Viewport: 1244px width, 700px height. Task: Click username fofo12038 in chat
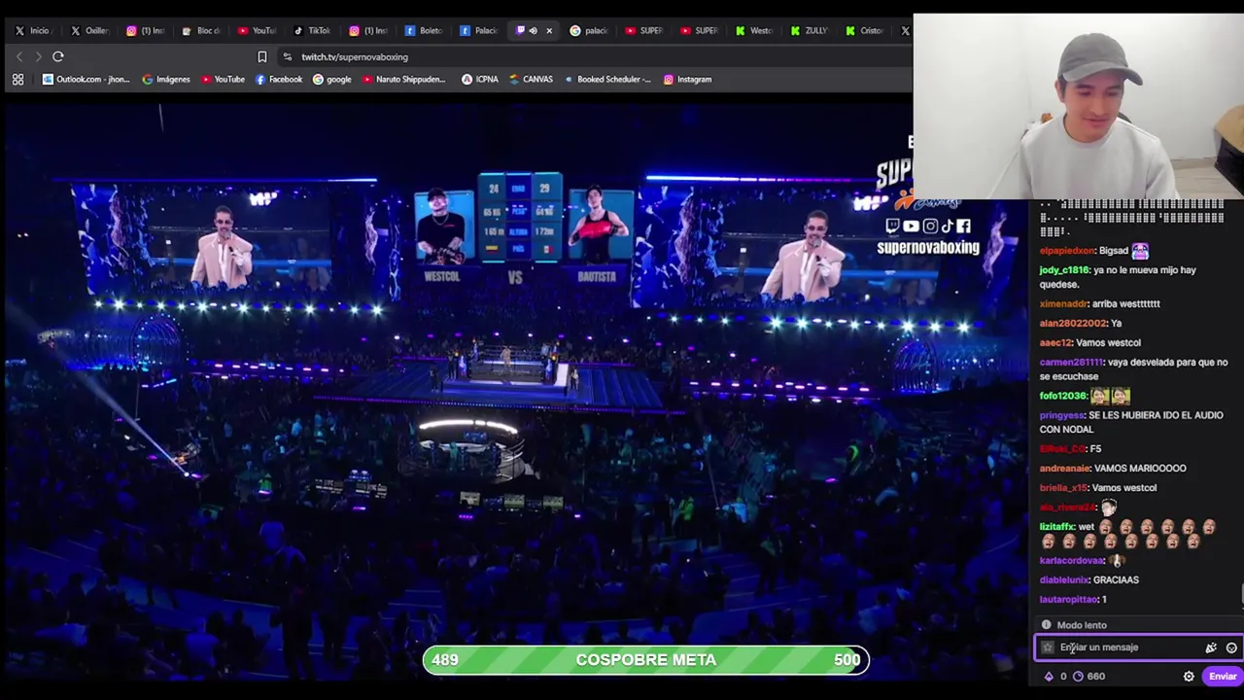coord(1062,396)
